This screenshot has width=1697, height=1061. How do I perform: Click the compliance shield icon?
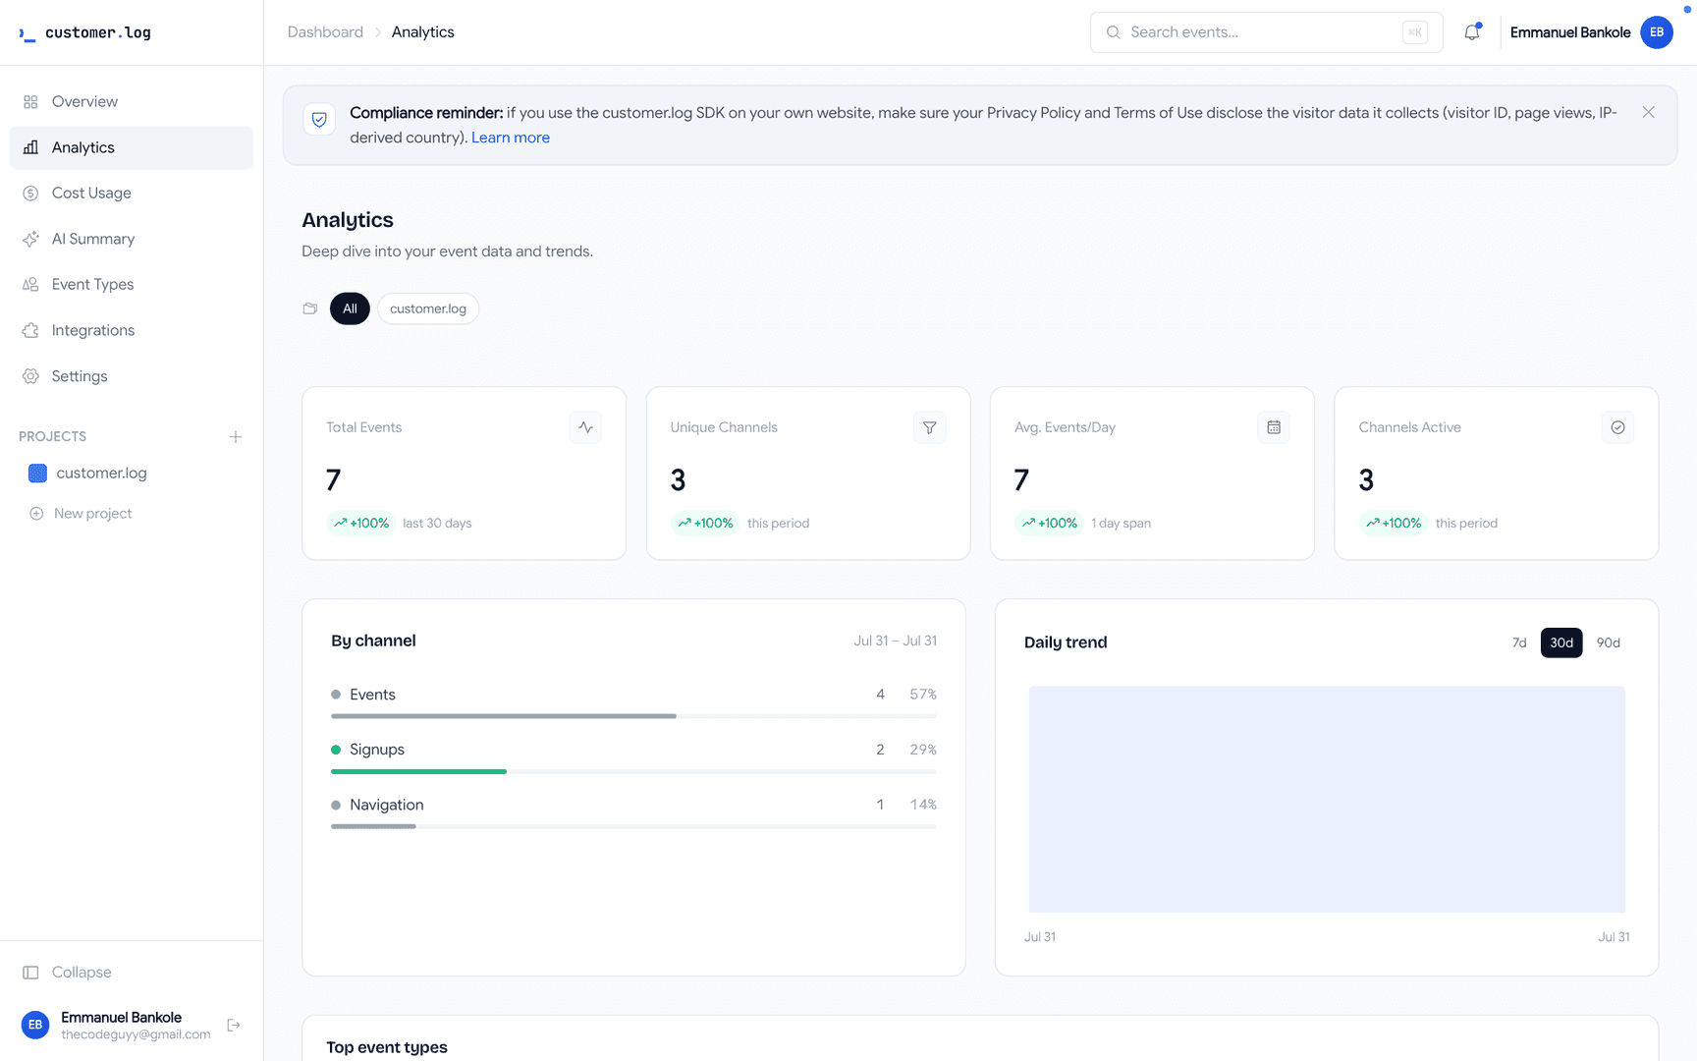point(319,120)
